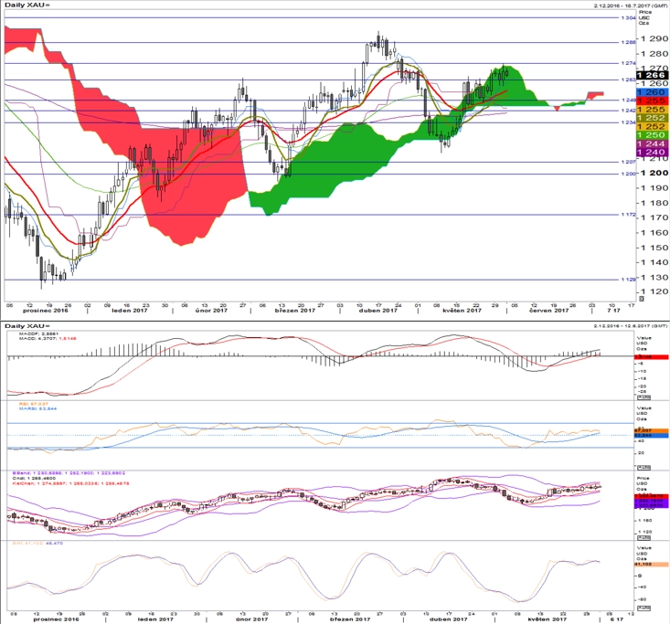
Task: Select the green 1 250 price tag
Action: tap(653, 135)
